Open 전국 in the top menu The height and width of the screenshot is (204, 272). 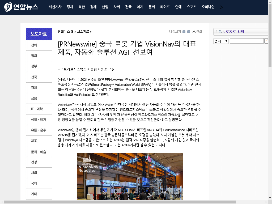click(x=128, y=7)
